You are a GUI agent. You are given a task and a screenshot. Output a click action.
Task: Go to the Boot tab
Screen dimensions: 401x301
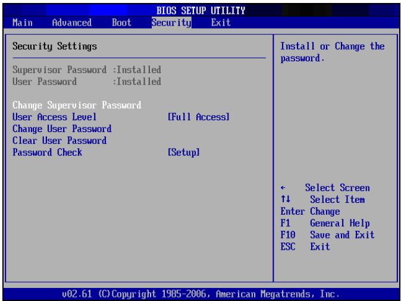tap(121, 23)
